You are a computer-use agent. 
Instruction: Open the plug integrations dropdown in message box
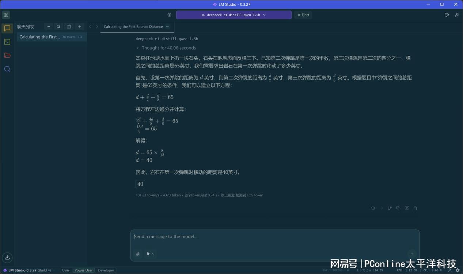tap(150, 254)
